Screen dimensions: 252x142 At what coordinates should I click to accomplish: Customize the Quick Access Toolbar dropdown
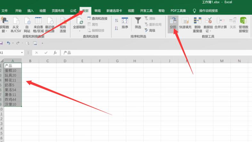(42, 43)
